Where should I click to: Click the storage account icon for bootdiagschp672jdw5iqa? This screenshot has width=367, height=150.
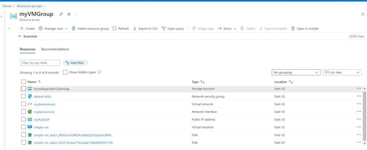pos(30,88)
